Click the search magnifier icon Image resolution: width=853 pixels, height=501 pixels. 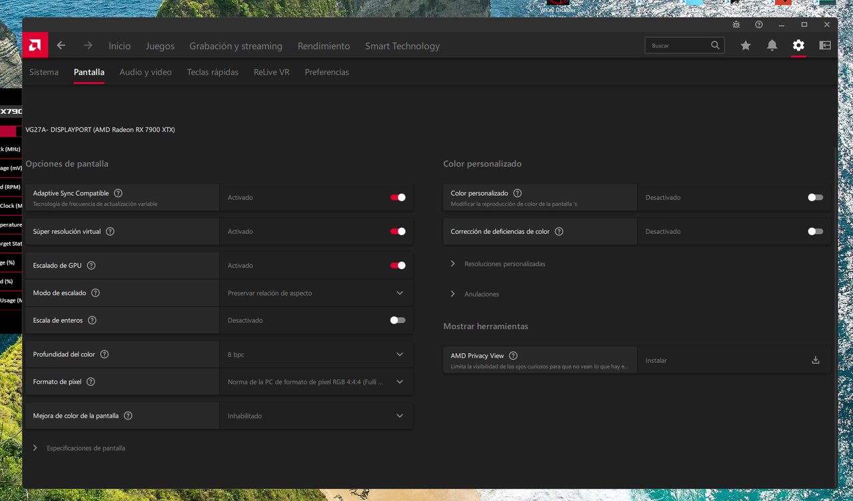click(x=715, y=45)
